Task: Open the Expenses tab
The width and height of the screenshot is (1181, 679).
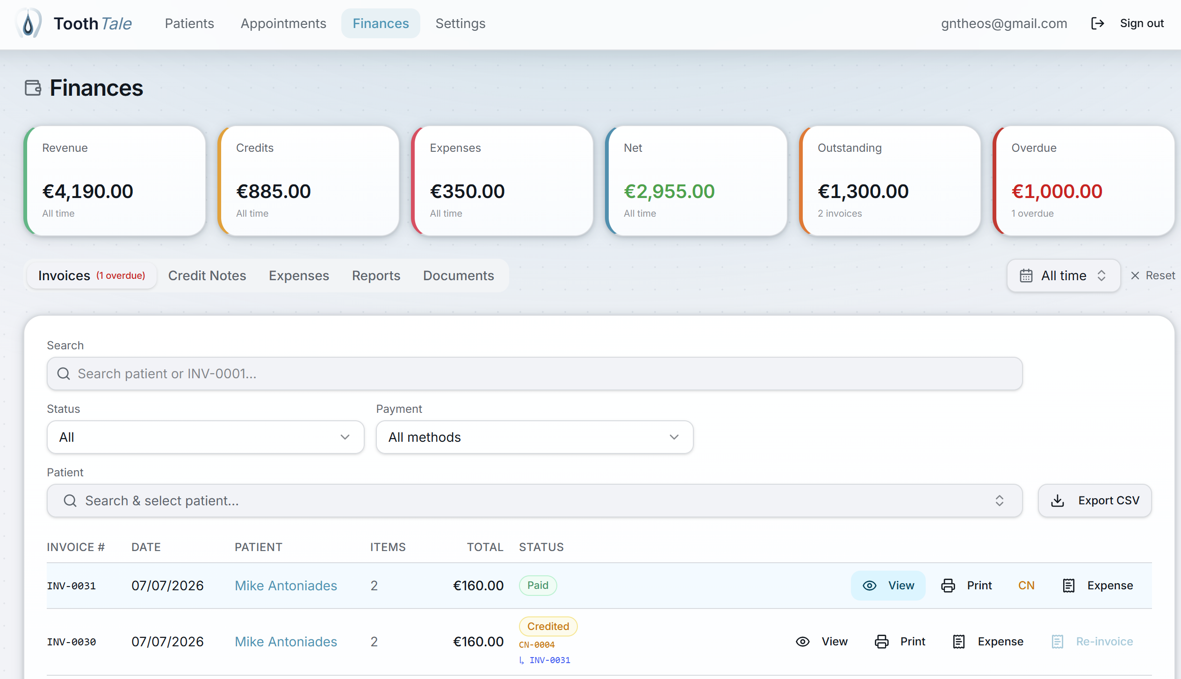Action: tap(299, 276)
